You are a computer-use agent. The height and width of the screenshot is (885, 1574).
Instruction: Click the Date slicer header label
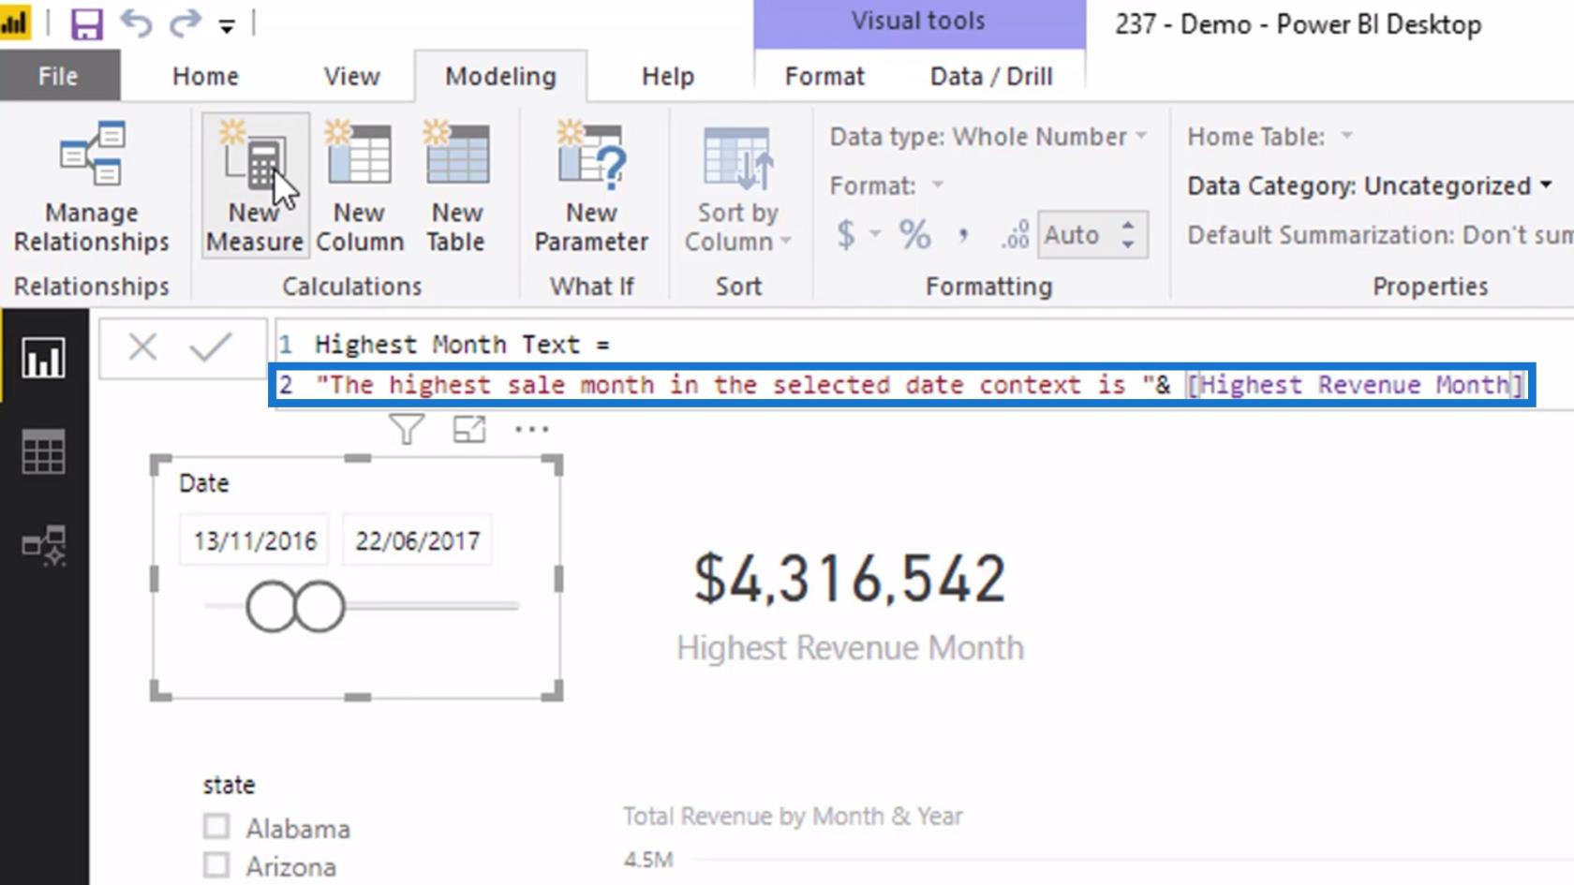203,483
